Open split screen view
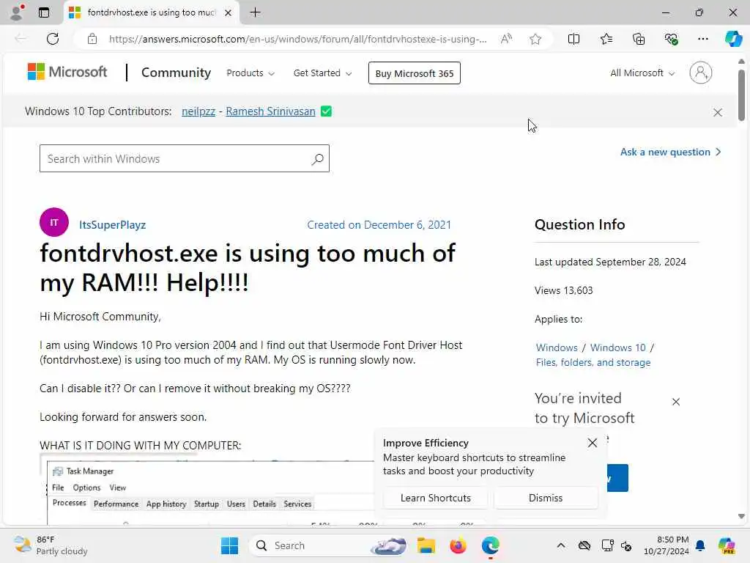The width and height of the screenshot is (750, 563). [x=573, y=40]
